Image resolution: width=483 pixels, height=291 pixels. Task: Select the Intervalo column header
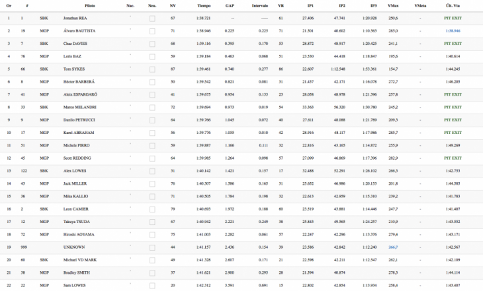click(x=259, y=5)
